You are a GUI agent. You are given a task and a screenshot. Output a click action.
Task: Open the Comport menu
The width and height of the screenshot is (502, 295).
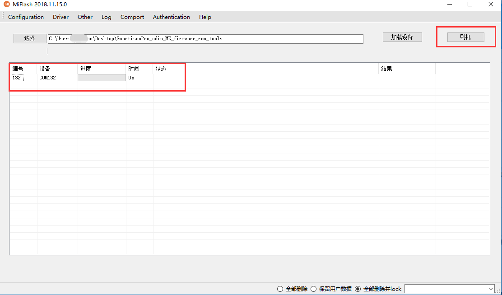[x=132, y=17]
